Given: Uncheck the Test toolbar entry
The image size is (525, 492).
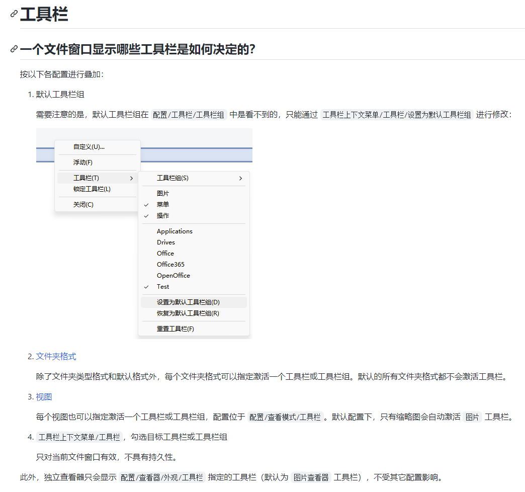Looking at the screenshot, I should click(163, 287).
